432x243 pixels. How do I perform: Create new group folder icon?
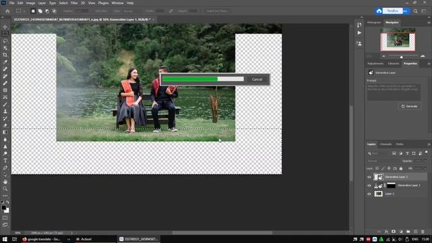click(408, 232)
